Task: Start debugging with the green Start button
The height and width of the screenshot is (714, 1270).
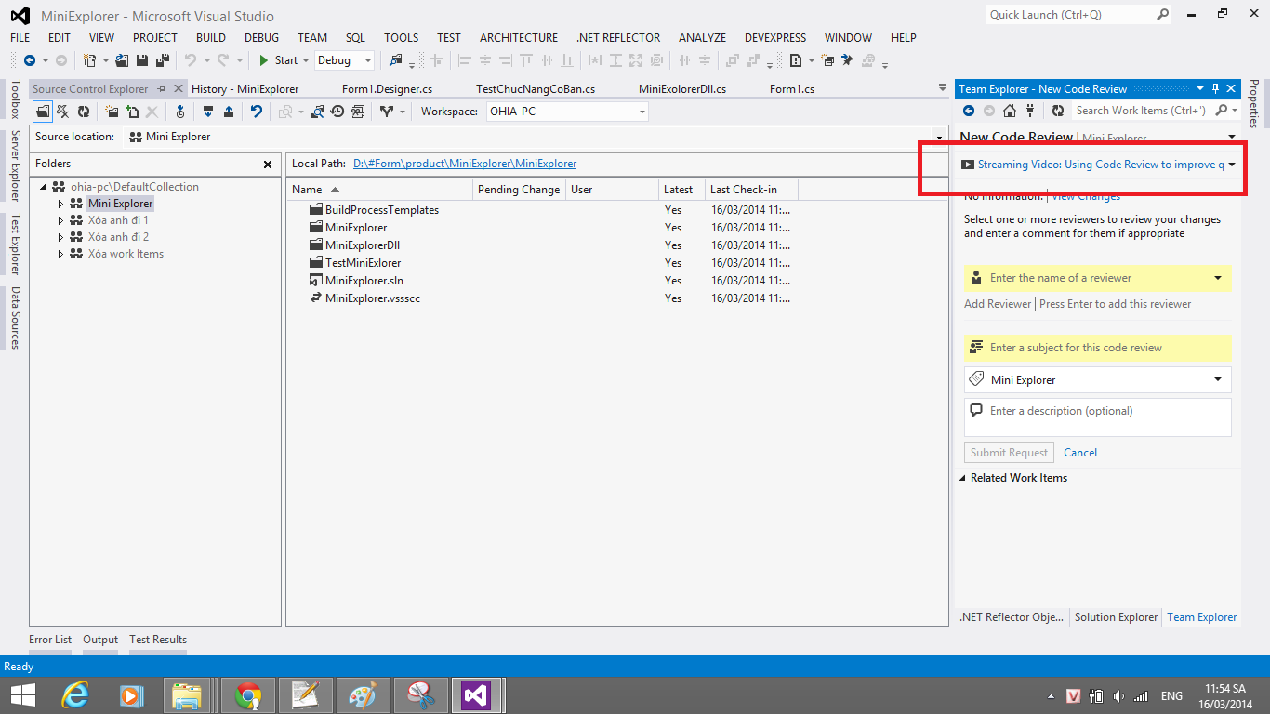Action: [x=278, y=60]
